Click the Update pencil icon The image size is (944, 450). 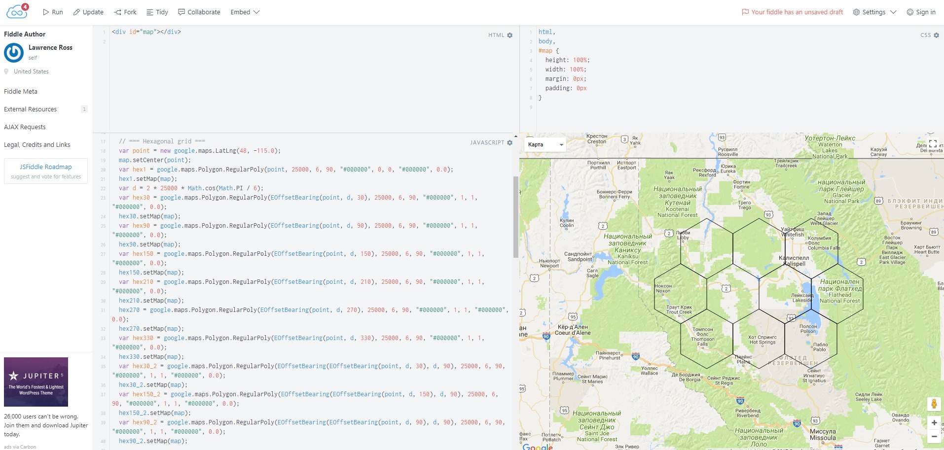coord(76,12)
